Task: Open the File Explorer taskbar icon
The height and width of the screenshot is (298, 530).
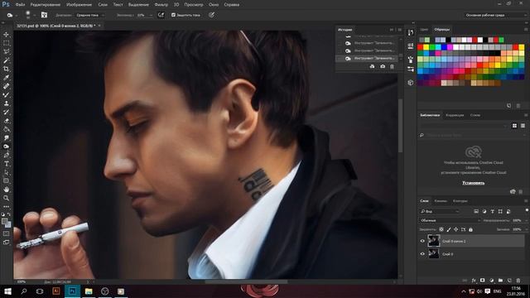Action: 89,291
